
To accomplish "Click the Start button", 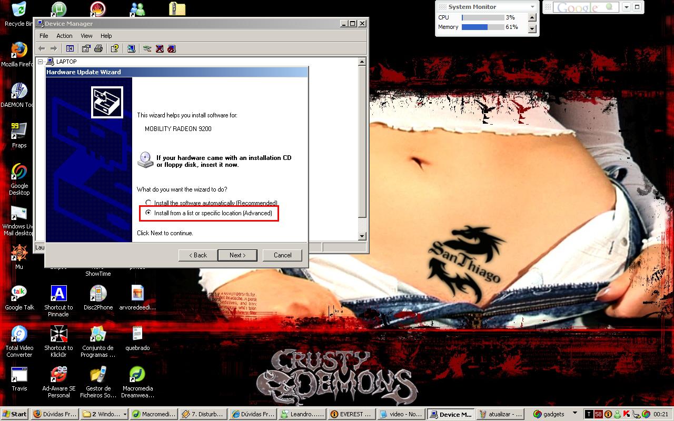I will tap(15, 414).
